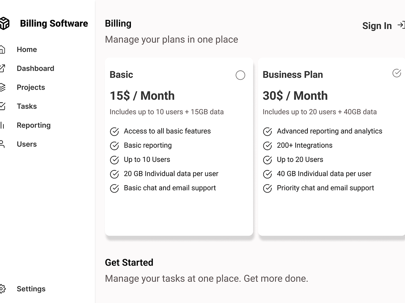
Task: Go to the Dashboard menu item
Action: (35, 68)
